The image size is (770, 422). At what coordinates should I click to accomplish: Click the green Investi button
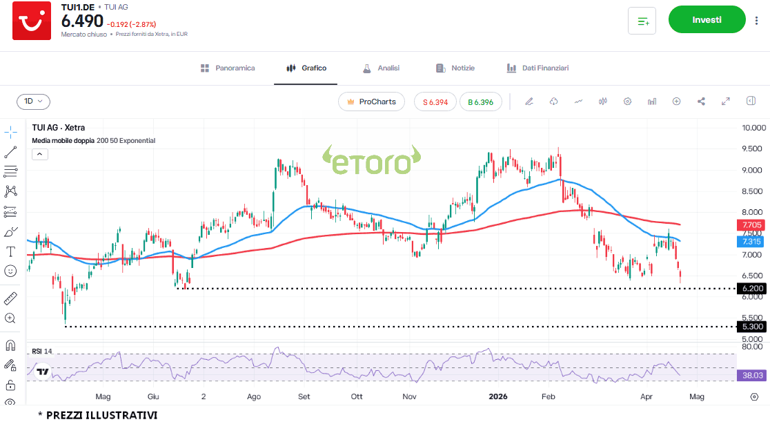pos(707,20)
